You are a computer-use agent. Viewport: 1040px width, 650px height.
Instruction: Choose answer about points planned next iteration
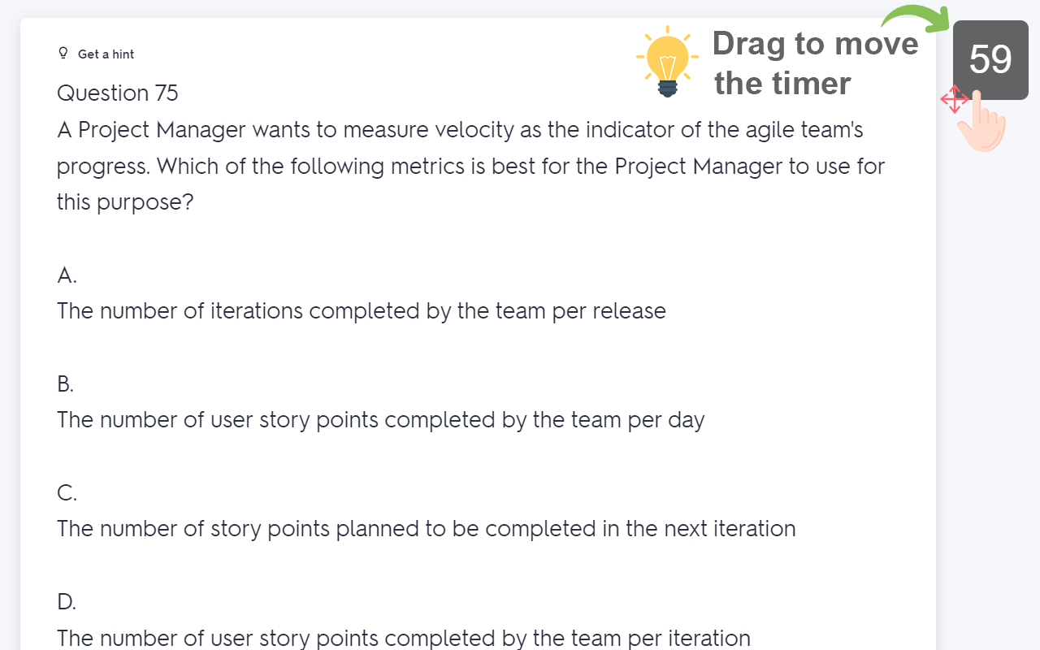click(x=426, y=529)
